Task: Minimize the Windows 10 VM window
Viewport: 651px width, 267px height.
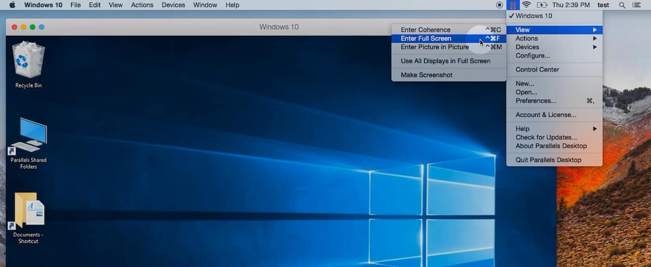Action: [x=23, y=27]
